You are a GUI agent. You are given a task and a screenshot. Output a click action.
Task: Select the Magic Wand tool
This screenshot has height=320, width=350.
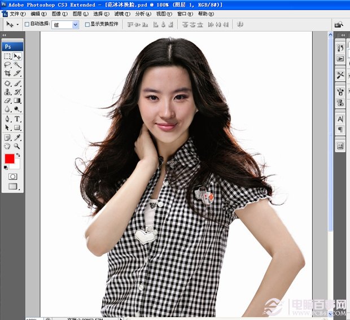pos(17,65)
